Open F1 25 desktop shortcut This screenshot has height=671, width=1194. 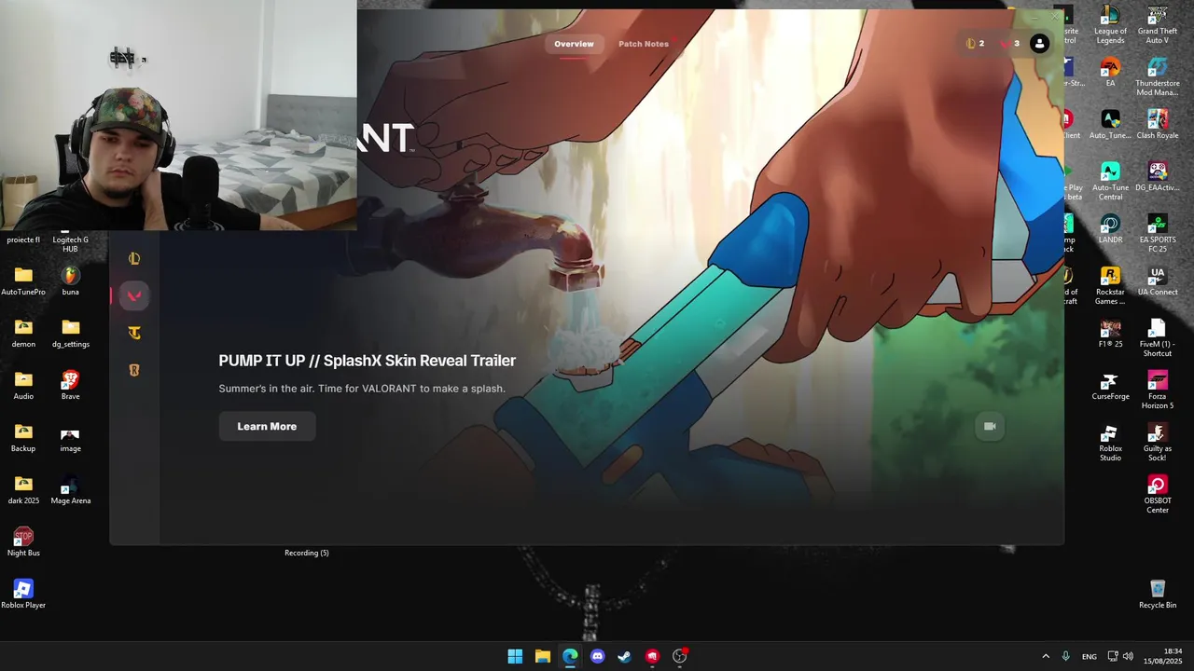click(1110, 333)
